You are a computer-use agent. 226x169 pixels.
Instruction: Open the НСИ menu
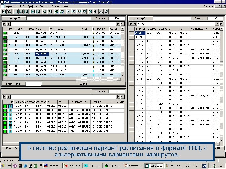click(x=23, y=6)
